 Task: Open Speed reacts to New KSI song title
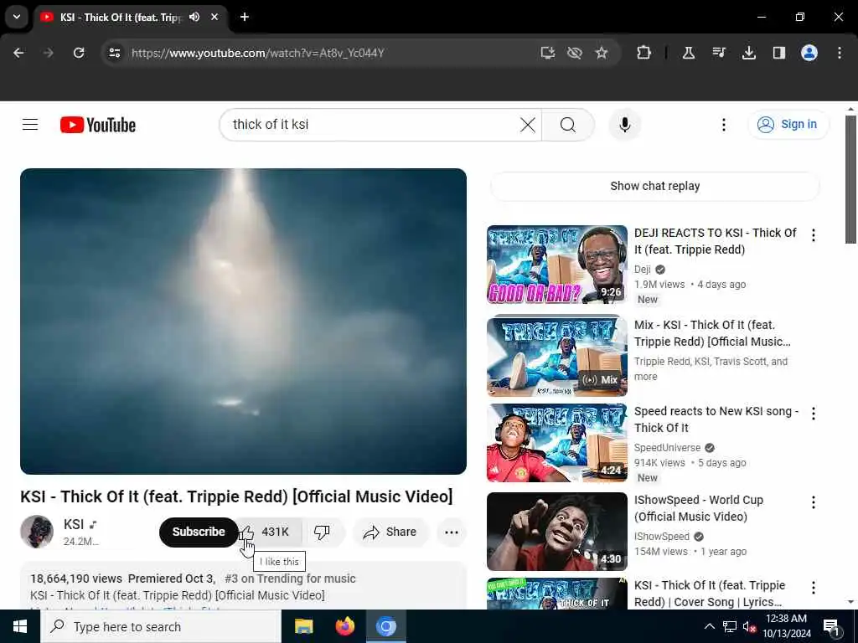[716, 419]
